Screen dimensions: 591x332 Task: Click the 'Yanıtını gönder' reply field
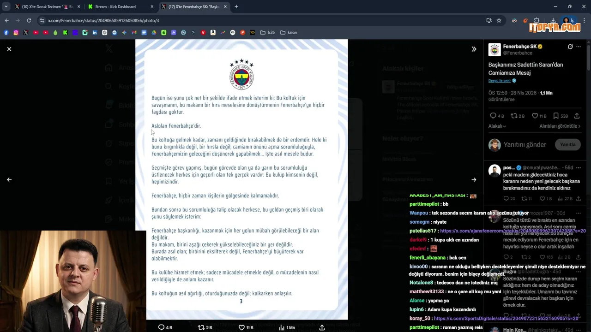pos(525,144)
